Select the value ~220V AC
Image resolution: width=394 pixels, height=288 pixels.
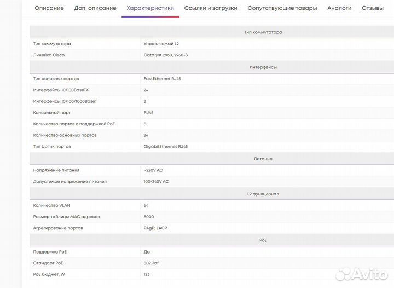point(153,170)
